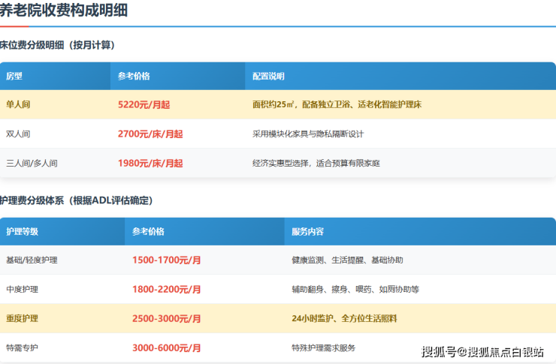The width and height of the screenshot is (556, 364).
Task: Select the 特需专护 row label
Action: [22, 347]
